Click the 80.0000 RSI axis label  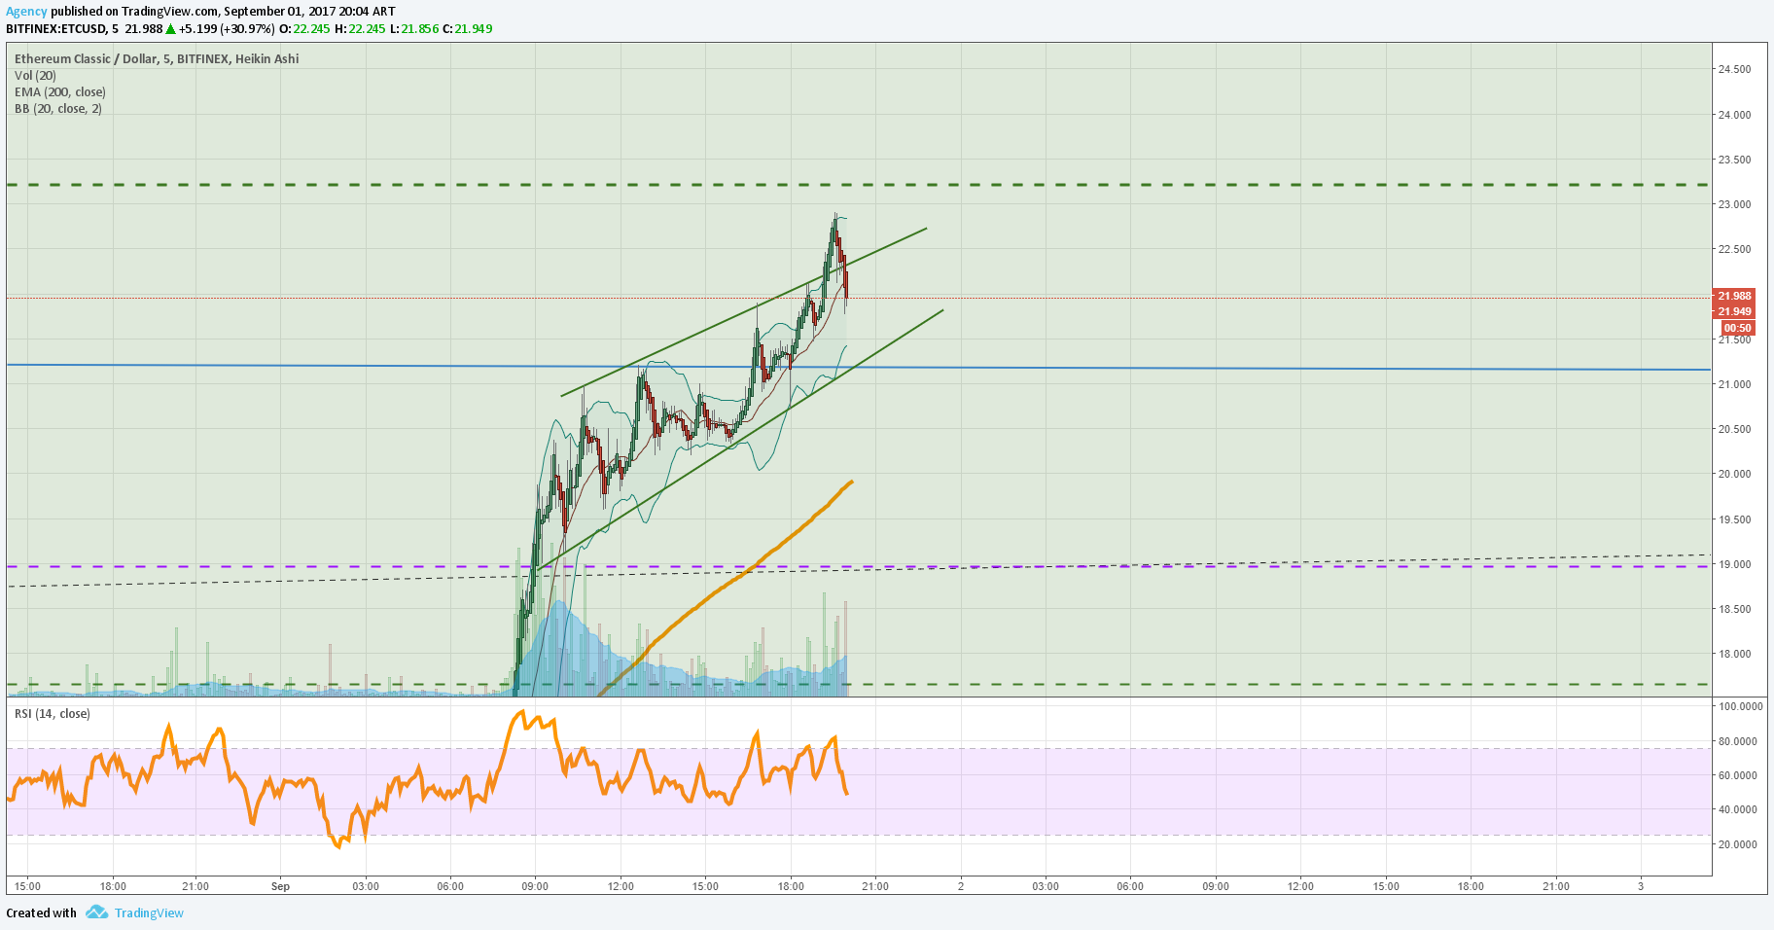[1738, 741]
